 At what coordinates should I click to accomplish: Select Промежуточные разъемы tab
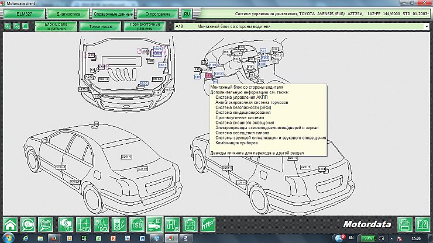(x=145, y=26)
